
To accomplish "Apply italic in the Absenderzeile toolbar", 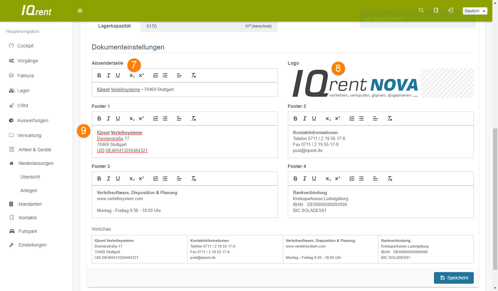I will point(108,75).
